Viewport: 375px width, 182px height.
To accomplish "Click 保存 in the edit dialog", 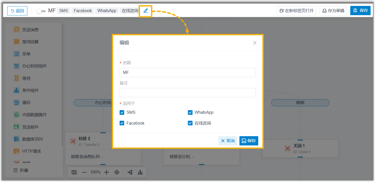I will pos(249,141).
